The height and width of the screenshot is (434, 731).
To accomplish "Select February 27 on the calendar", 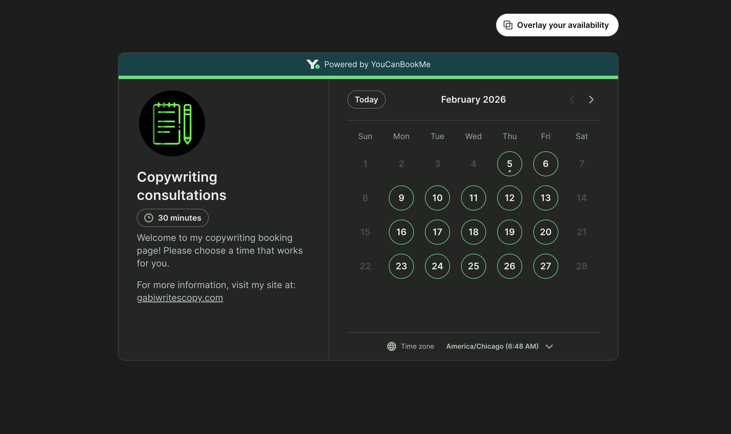I will 545,266.
